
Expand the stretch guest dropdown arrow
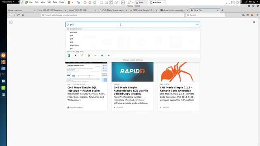(x=133, y=2)
